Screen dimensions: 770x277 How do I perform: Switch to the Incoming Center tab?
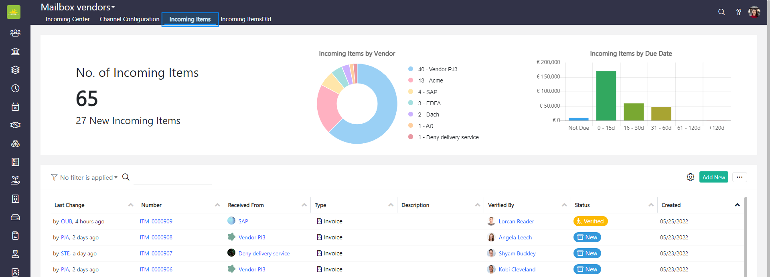point(67,19)
